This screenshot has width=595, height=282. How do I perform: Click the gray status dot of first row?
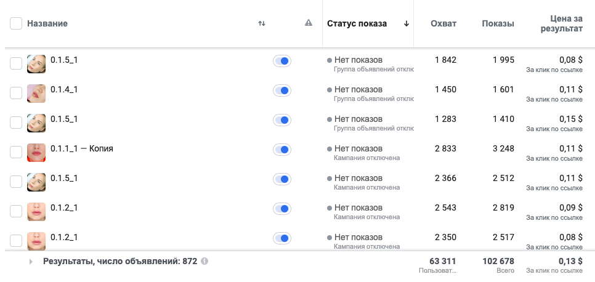[330, 60]
